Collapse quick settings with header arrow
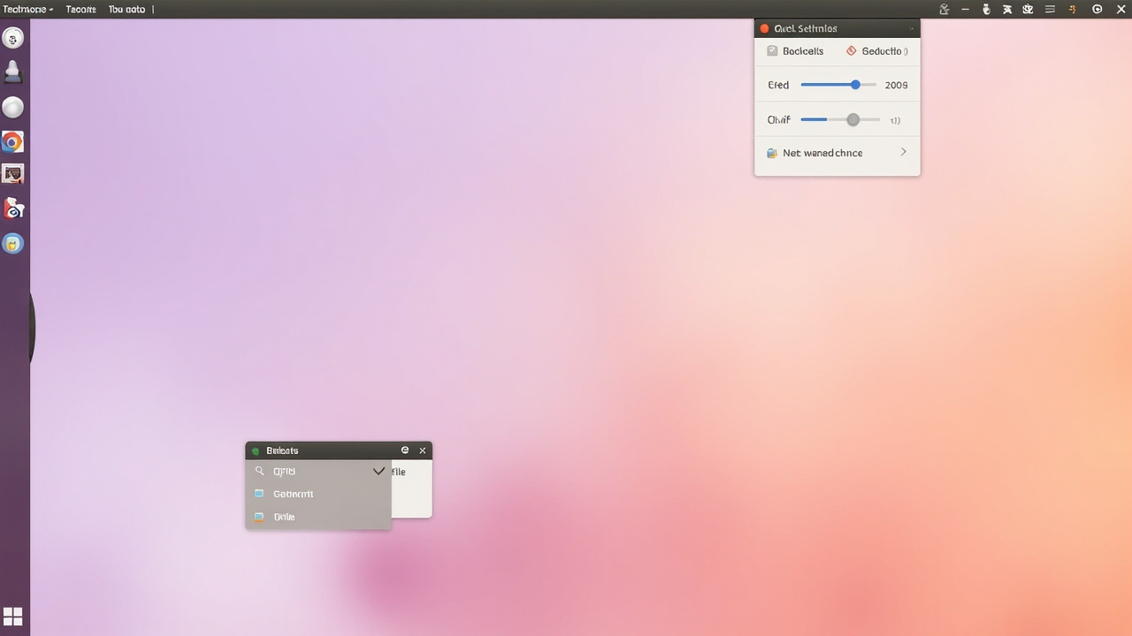The height and width of the screenshot is (636, 1132). (x=912, y=28)
